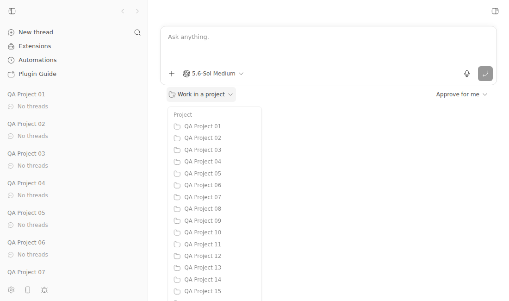Toggle the left sidebar panel icon
Screen dimensions: 509x301
point(12,11)
